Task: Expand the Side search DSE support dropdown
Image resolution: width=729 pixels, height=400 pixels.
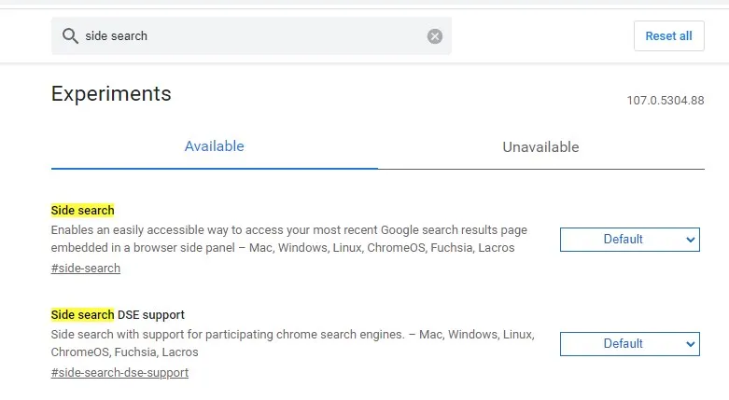Action: 623,344
